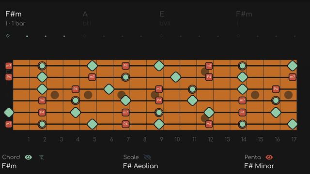
Task: Jump to first beat diamond of F#m bar
Action: 8,36
